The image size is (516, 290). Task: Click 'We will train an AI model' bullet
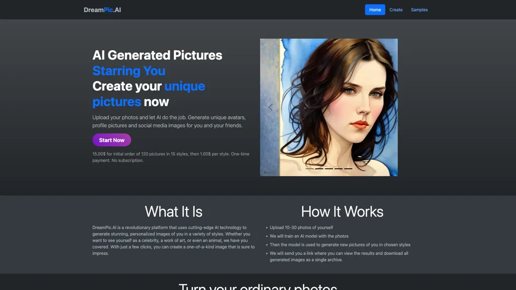click(309, 236)
